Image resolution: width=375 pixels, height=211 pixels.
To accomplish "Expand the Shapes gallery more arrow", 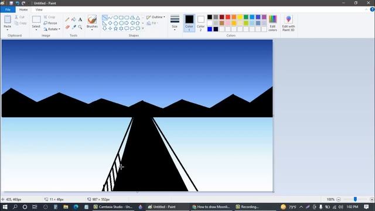I will point(143,29).
